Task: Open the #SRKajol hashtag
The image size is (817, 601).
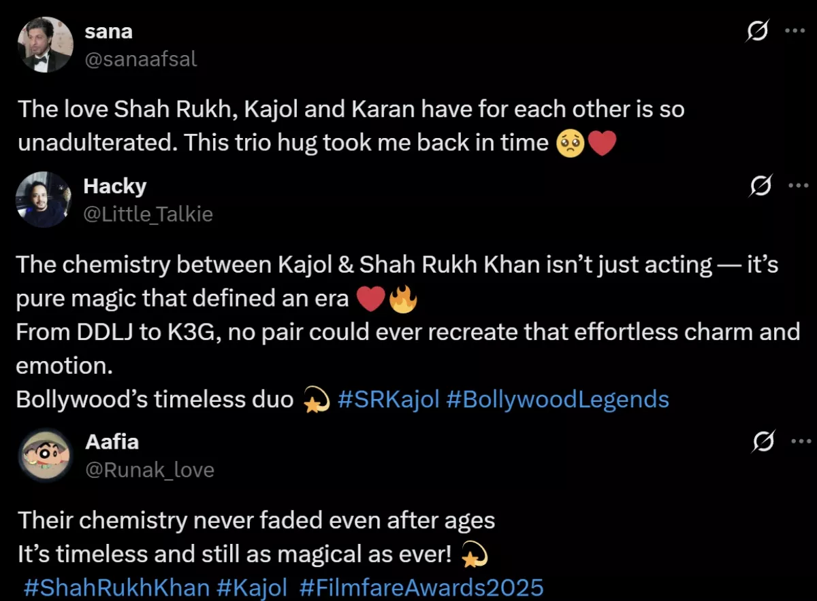Action: (388, 399)
